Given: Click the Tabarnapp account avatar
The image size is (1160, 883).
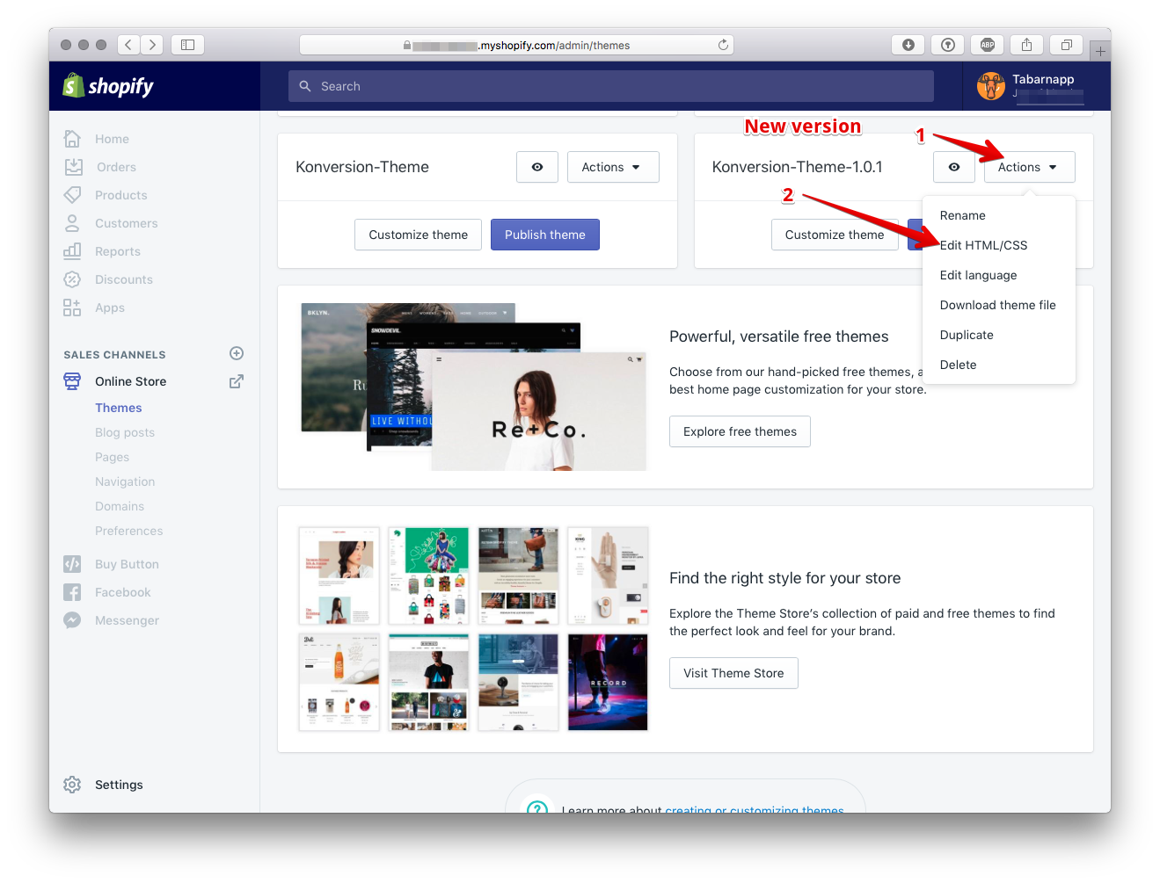Looking at the screenshot, I should (x=991, y=86).
